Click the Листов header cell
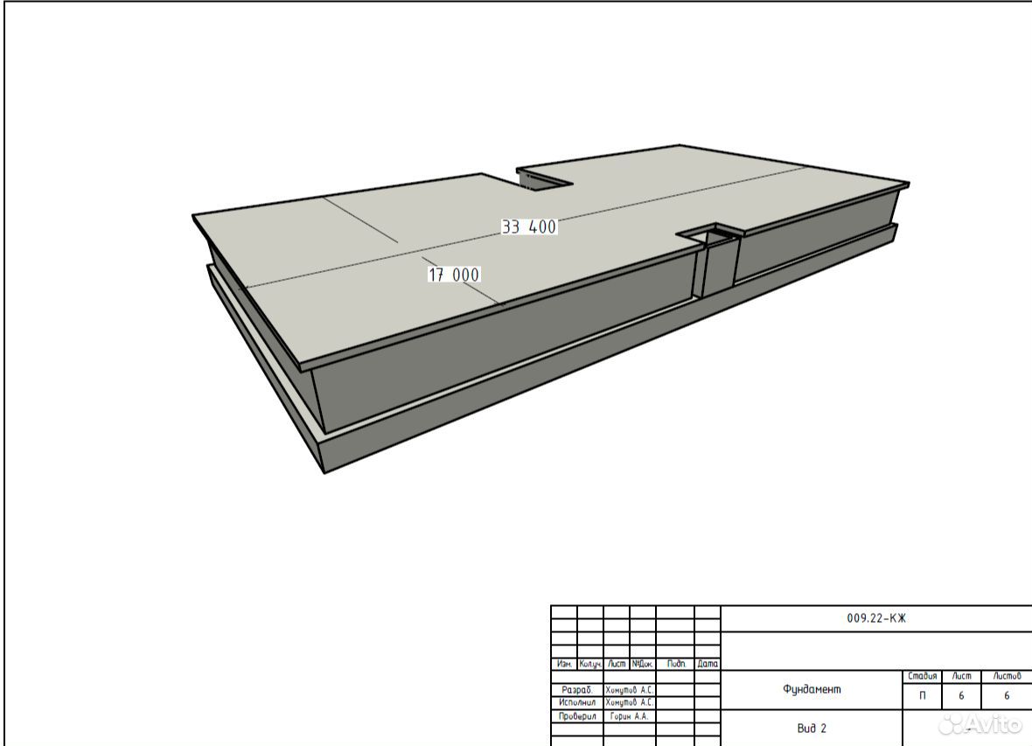The width and height of the screenshot is (1032, 746). coord(1007,676)
